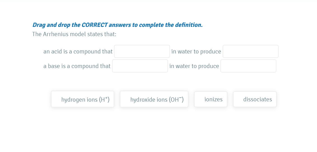Click the word "CORRECT" in the instructions

[x=94, y=25]
